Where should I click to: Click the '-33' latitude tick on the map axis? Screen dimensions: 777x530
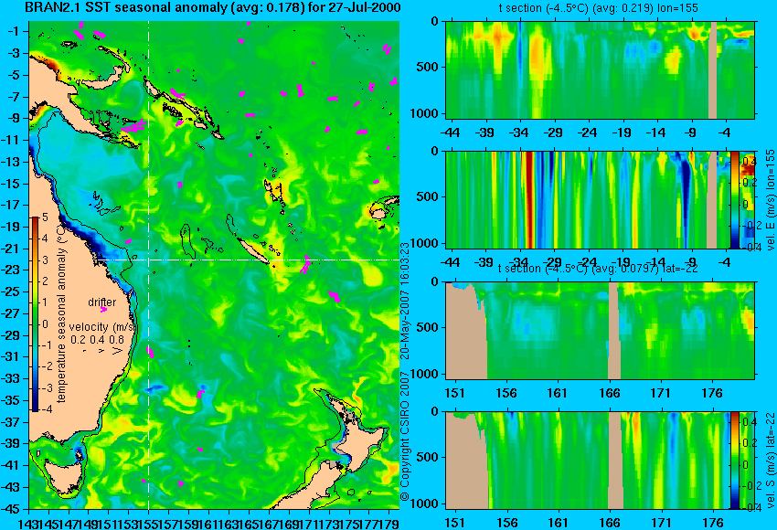pos(11,379)
